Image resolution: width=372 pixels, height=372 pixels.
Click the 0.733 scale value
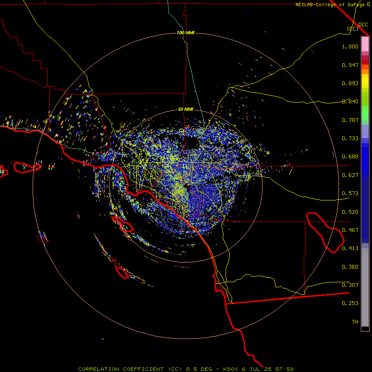[350, 138]
